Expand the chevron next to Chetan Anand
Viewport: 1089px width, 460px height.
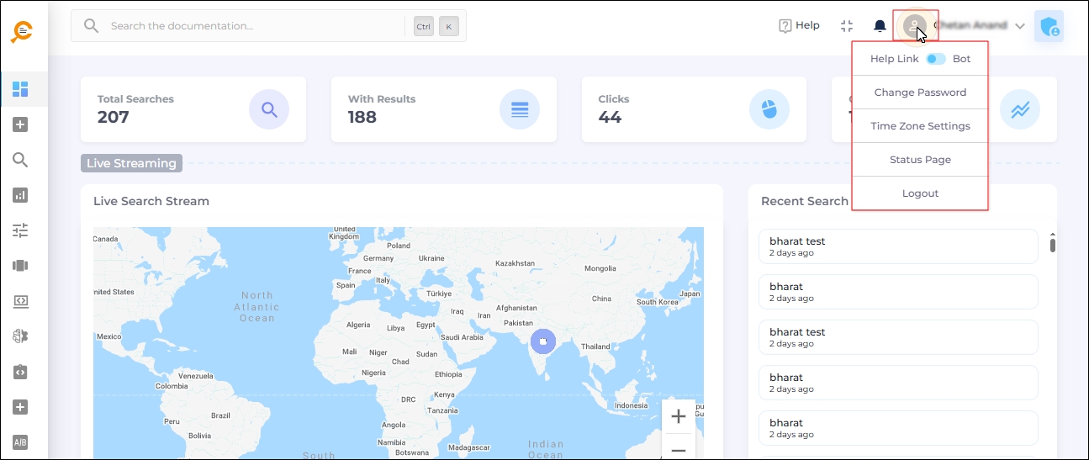coord(1020,26)
